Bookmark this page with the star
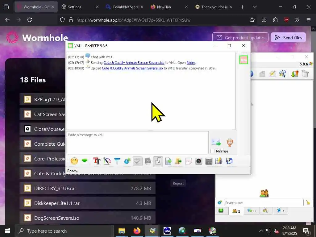This screenshot has width=316, height=237. [252, 20]
